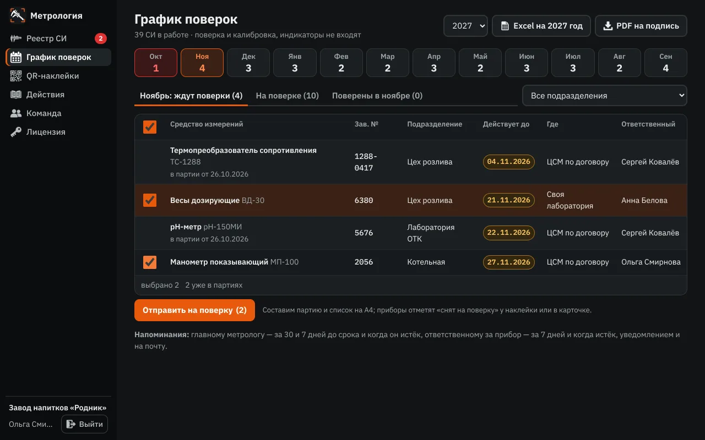Open the 2027 year dropdown
The width and height of the screenshot is (705, 440).
(465, 26)
